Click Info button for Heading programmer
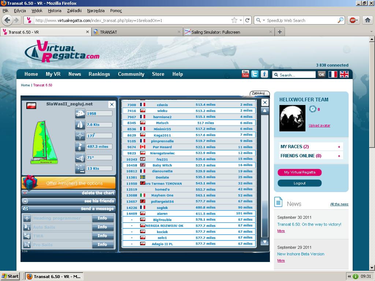The height and width of the screenshot is (281, 375). [102, 218]
